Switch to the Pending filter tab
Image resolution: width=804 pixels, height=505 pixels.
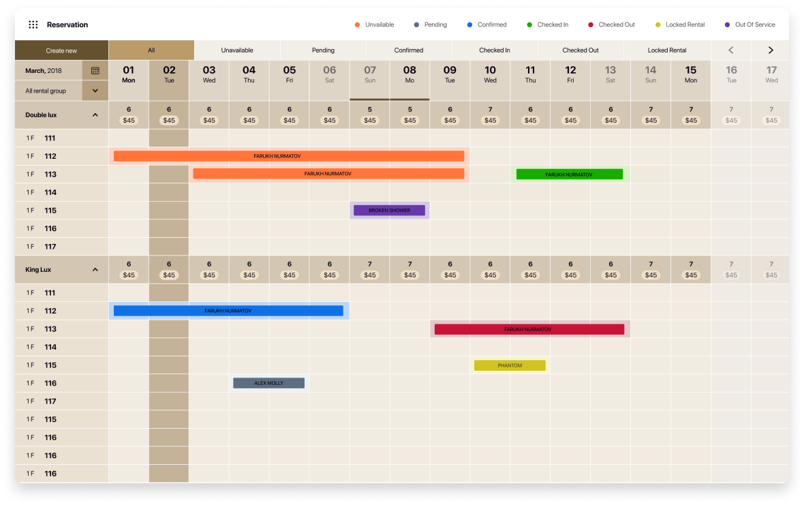pyautogui.click(x=323, y=50)
